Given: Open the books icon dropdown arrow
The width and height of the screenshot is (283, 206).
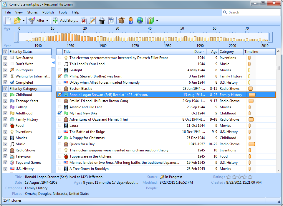Looking at the screenshot, I should pyautogui.click(x=157, y=21).
